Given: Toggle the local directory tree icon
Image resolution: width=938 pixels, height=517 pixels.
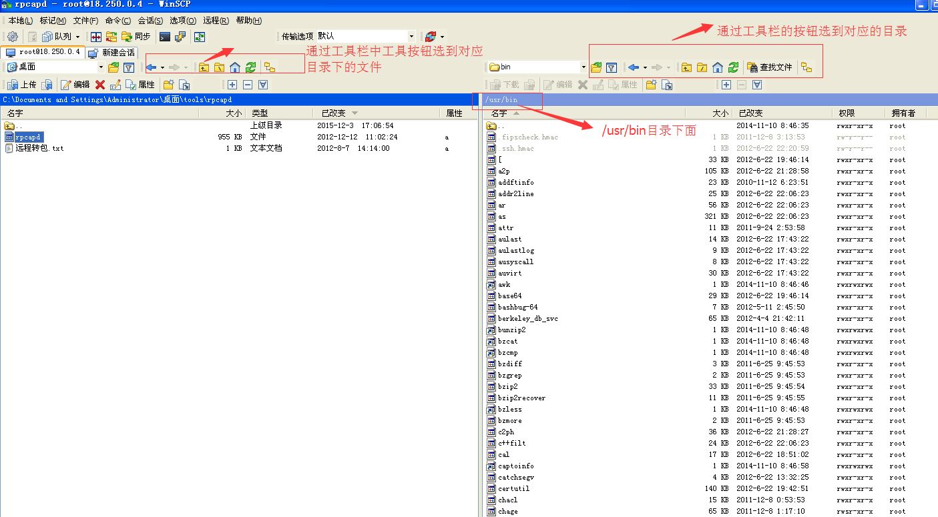Looking at the screenshot, I should click(x=270, y=67).
